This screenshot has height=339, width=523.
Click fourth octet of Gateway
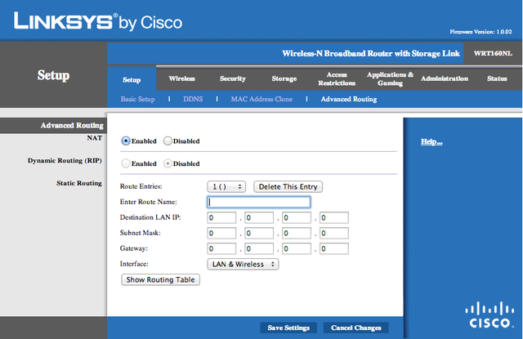point(334,248)
